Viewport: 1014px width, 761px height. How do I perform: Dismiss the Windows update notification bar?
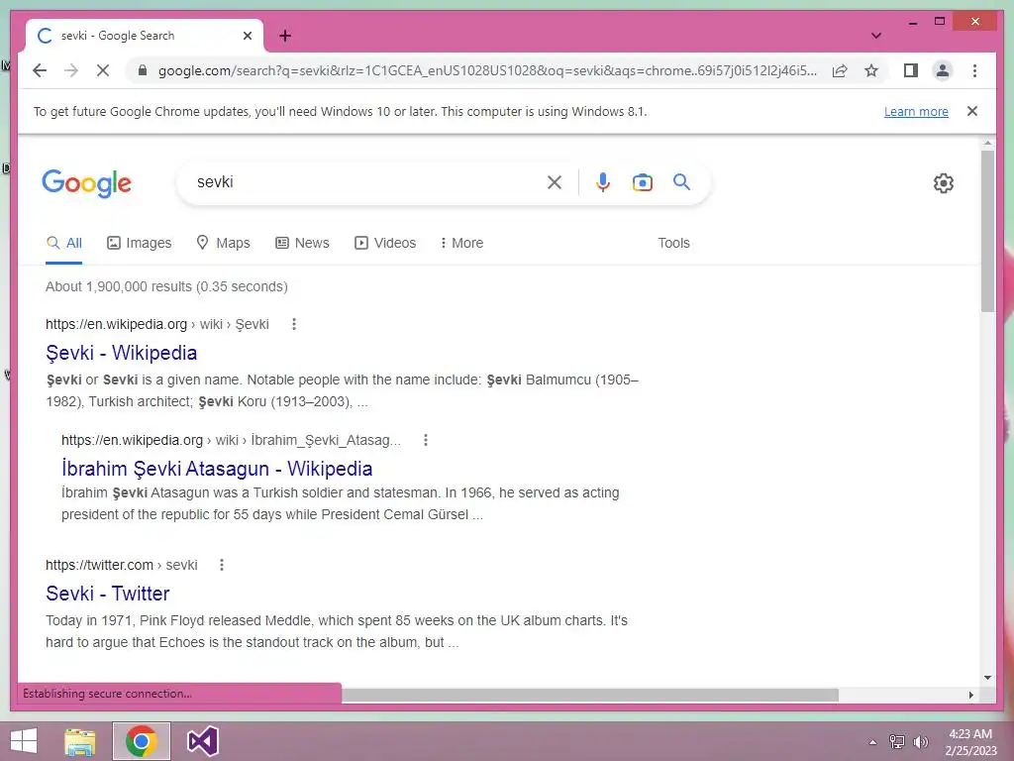tap(972, 111)
